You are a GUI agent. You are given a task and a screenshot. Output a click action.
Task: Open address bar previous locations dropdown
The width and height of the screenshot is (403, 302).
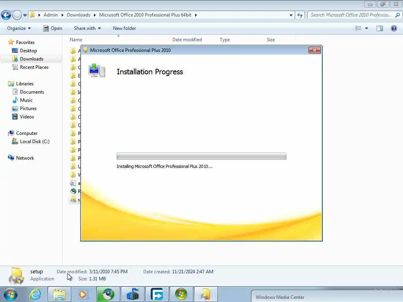tap(291, 15)
